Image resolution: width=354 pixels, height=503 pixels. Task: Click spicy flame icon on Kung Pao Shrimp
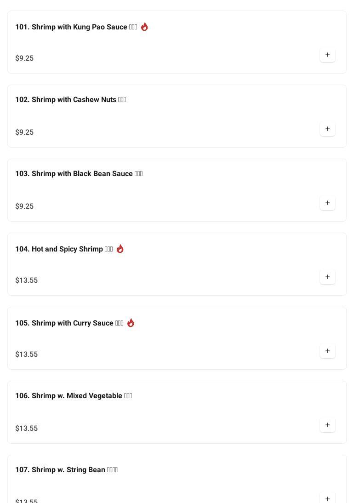pos(144,27)
